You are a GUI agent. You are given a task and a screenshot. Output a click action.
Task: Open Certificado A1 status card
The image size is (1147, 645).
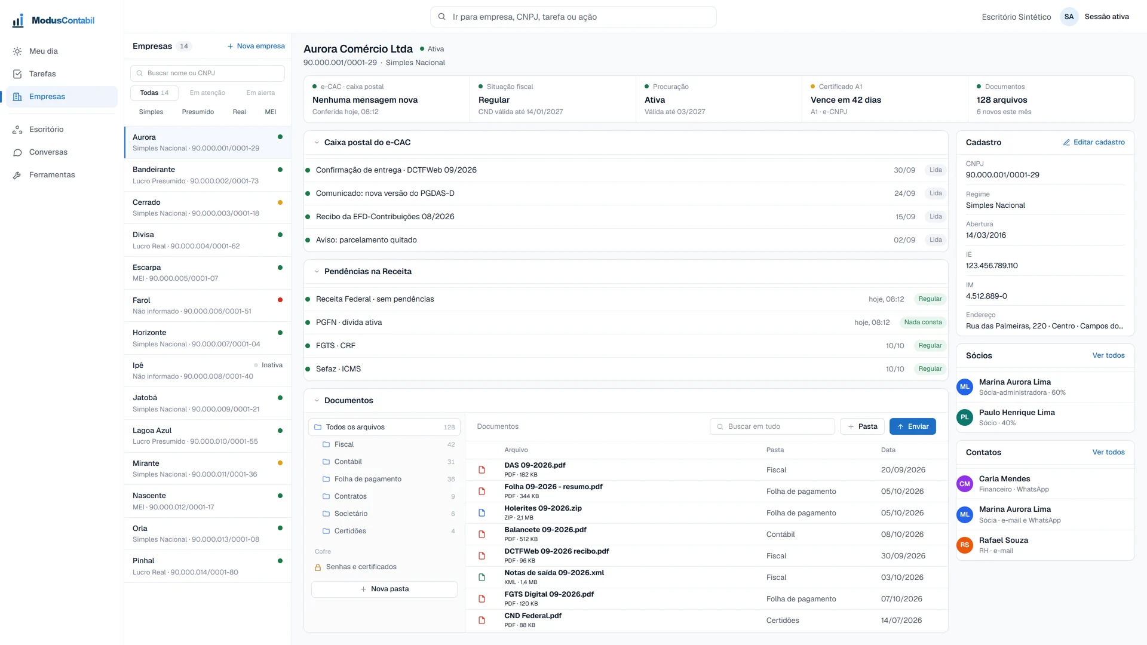(885, 99)
